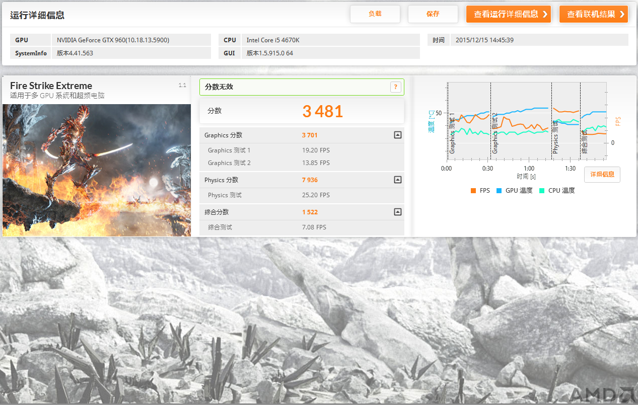The height and width of the screenshot is (405, 638).
Task: Click the Graphics 测试 2 row label
Action: (x=229, y=163)
